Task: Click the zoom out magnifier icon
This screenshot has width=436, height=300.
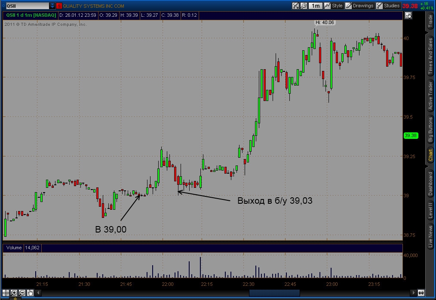Action: point(22,293)
